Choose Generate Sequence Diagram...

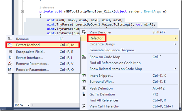point(129,50)
